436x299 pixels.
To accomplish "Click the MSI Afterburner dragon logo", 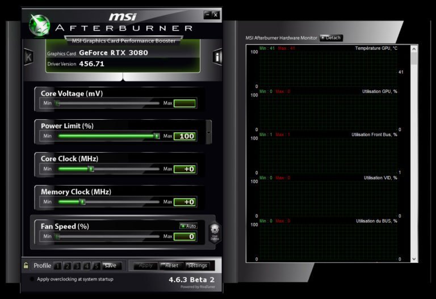I will [x=40, y=26].
